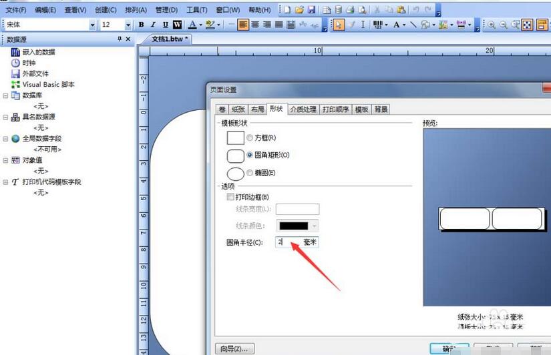Open the 工具(T) menu

pos(196,10)
